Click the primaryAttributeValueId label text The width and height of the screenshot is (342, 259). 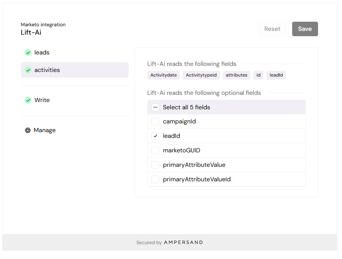197,179
